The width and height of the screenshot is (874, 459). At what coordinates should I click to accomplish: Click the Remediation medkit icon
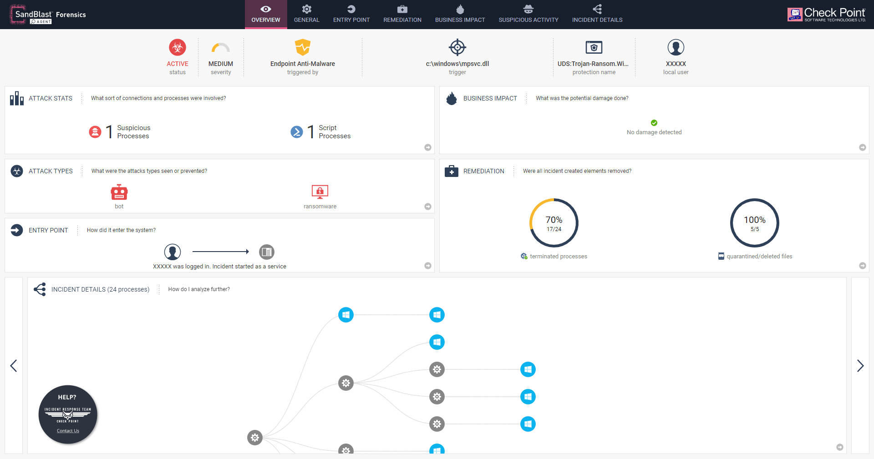[x=452, y=171]
